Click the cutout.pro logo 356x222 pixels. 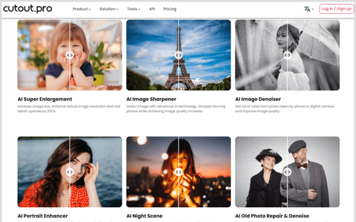click(x=27, y=9)
